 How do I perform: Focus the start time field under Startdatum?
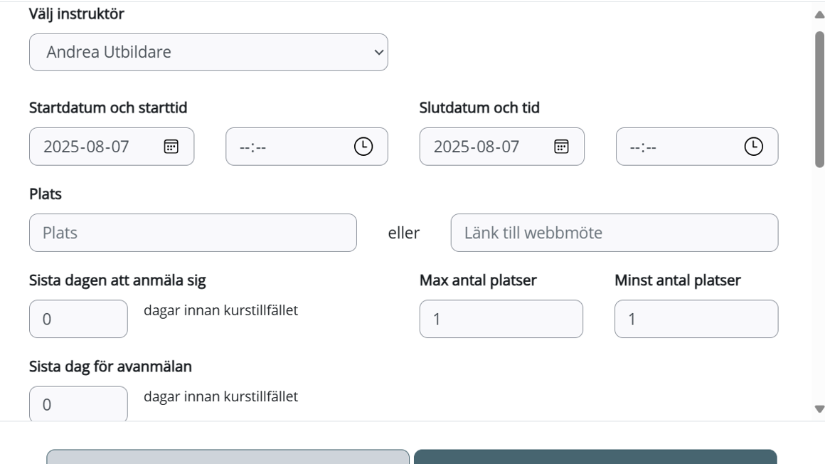tap(284, 147)
